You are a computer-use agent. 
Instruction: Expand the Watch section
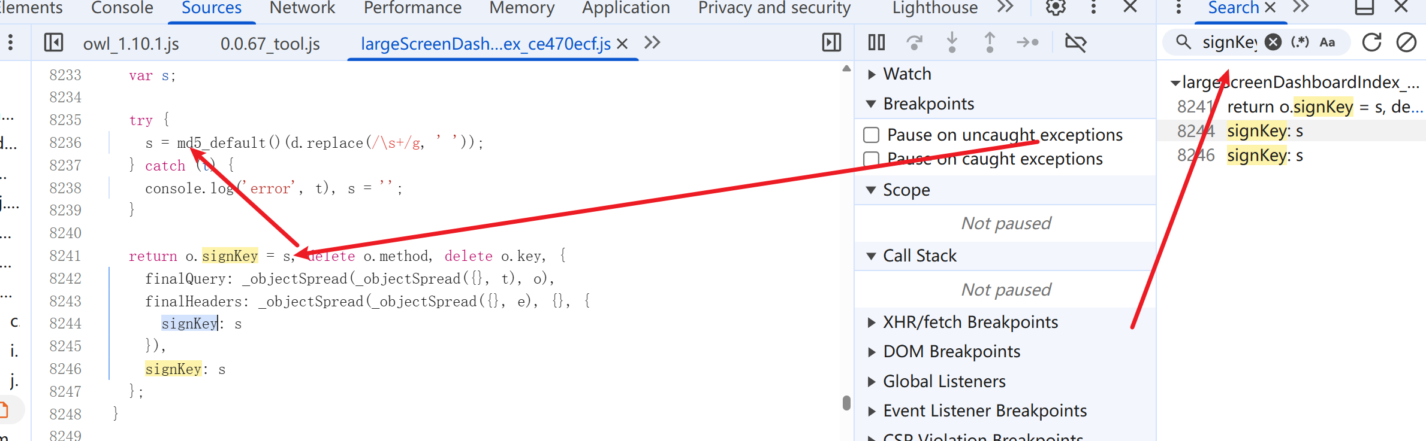pos(872,74)
